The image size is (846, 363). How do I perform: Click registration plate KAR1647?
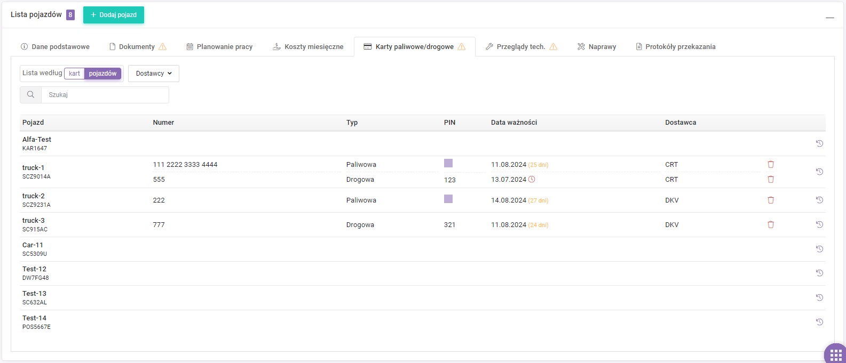(x=35, y=148)
